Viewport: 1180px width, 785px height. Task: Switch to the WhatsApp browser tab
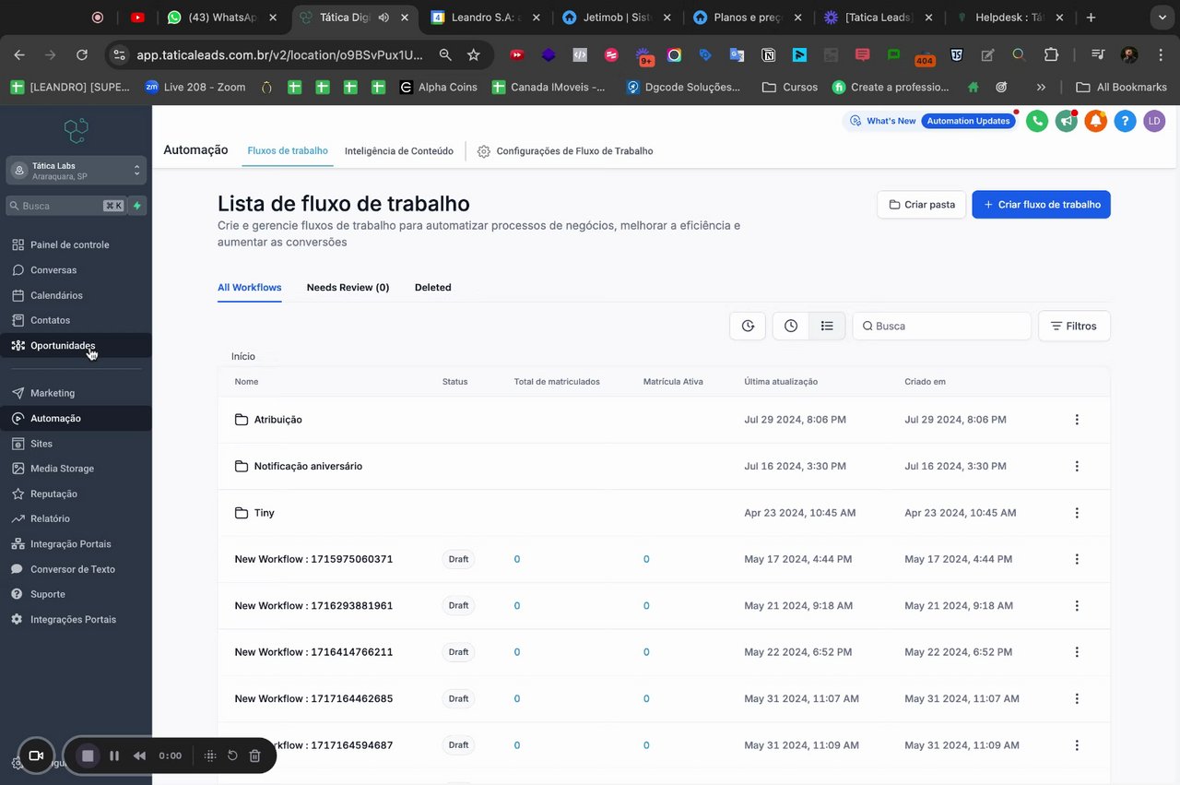[x=223, y=18]
